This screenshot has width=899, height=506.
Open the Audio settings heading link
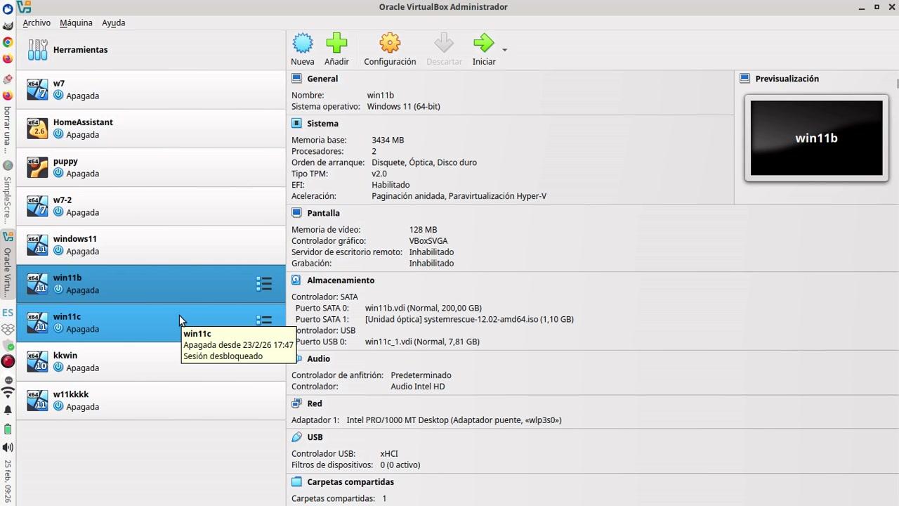point(318,359)
